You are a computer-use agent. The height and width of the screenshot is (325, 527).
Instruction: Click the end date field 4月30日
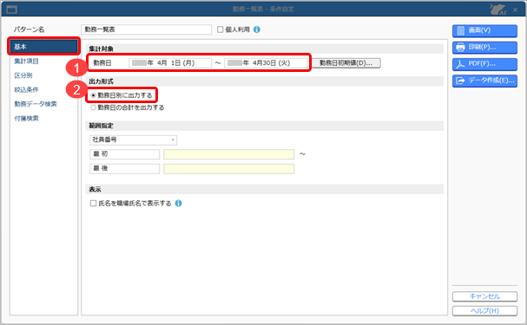pos(266,63)
